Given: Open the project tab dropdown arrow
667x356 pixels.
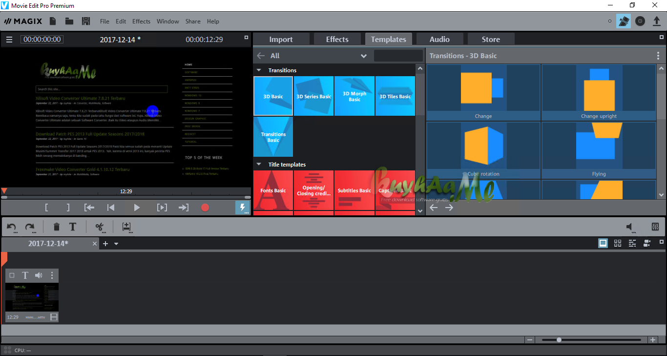Looking at the screenshot, I should [x=116, y=244].
